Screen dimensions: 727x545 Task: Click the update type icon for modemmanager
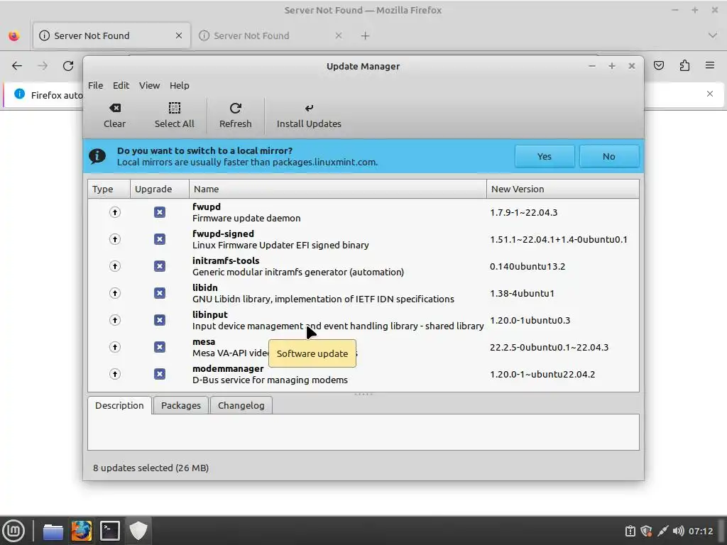point(114,374)
